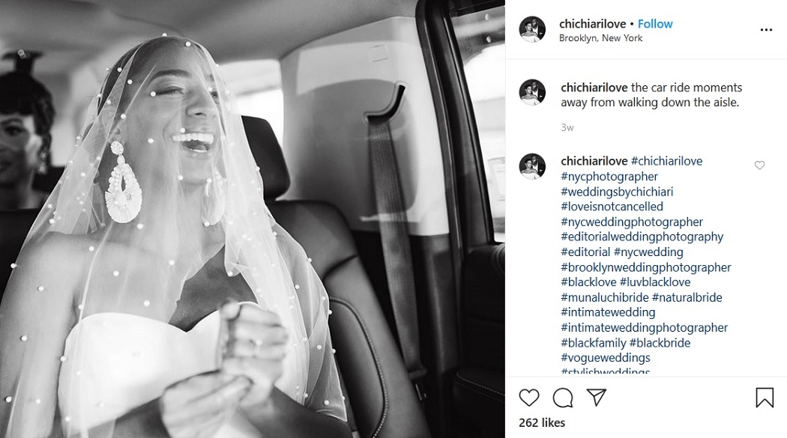Click the bride photo in the post
The image size is (787, 438).
[253, 219]
